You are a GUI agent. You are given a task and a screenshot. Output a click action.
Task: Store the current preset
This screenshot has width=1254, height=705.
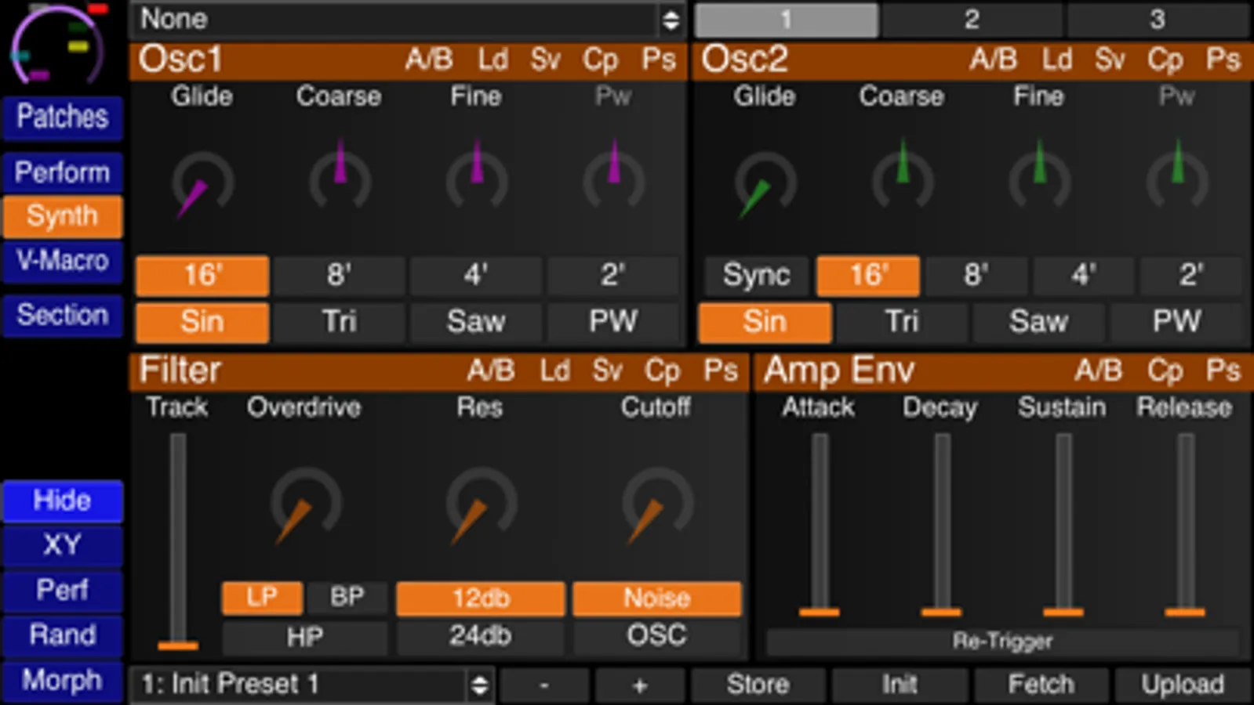pyautogui.click(x=758, y=685)
